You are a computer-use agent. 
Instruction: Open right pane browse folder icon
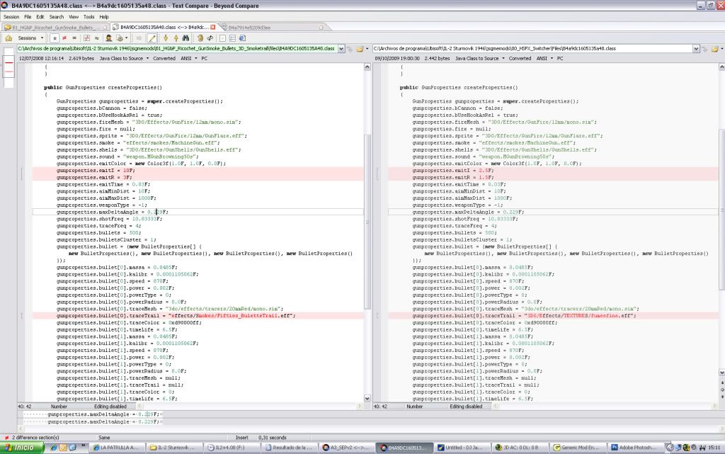(x=715, y=49)
